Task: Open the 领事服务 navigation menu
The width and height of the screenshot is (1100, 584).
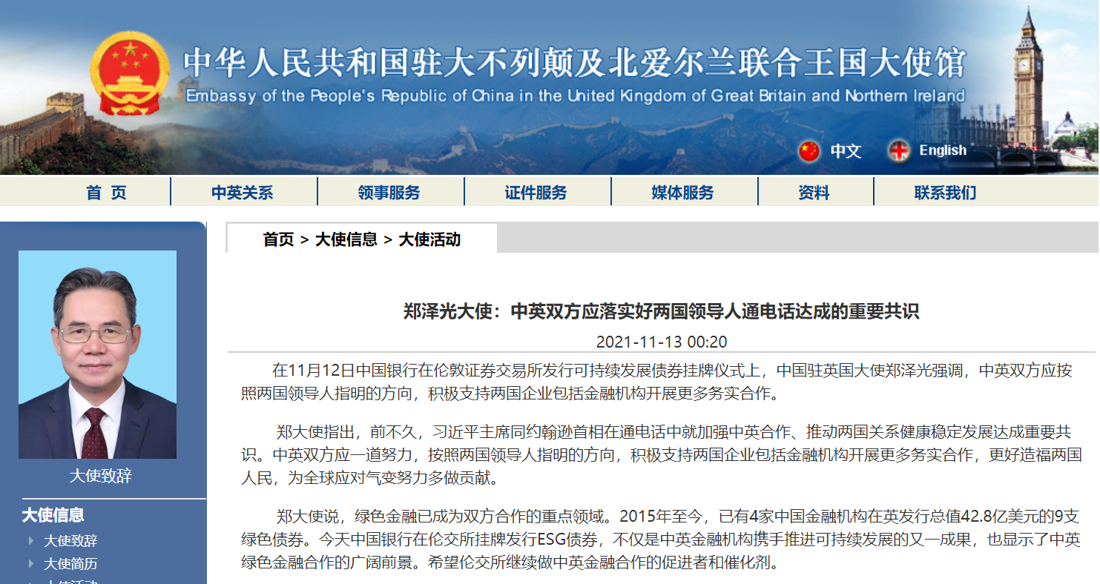Action: pyautogui.click(x=389, y=193)
